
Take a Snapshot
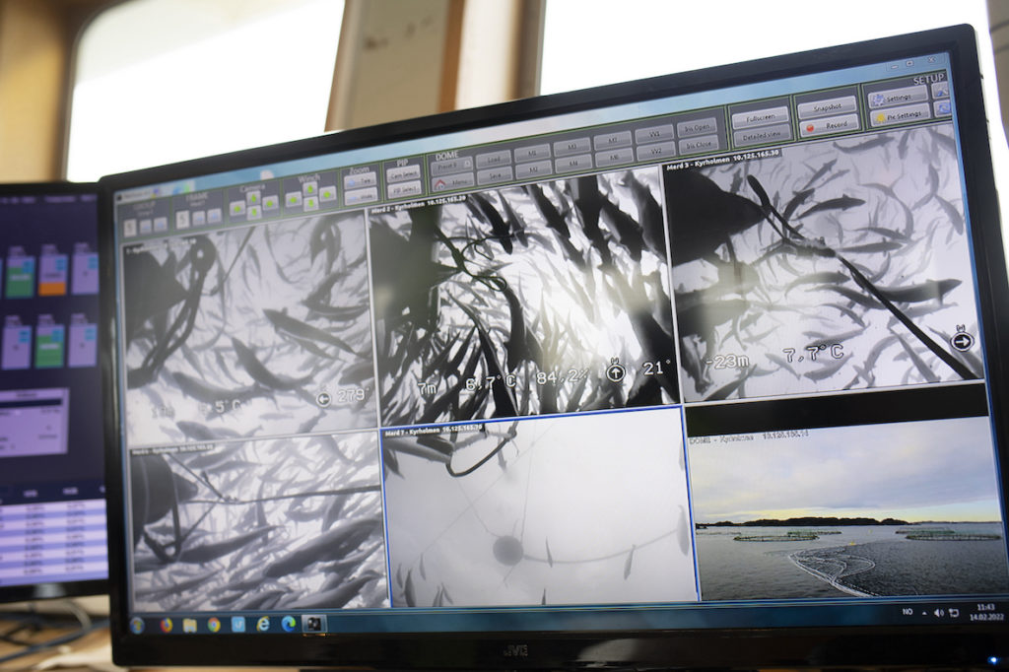tap(827, 107)
